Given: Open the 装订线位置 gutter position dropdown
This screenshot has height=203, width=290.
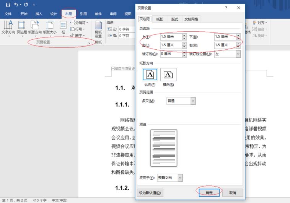Looking at the screenshot, I should click(228, 54).
